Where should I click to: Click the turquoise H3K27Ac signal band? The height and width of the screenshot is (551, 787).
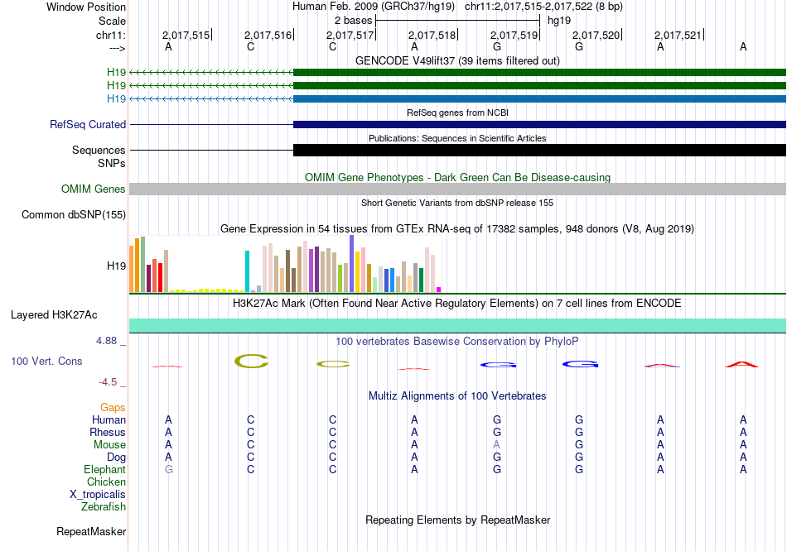pyautogui.click(x=458, y=325)
